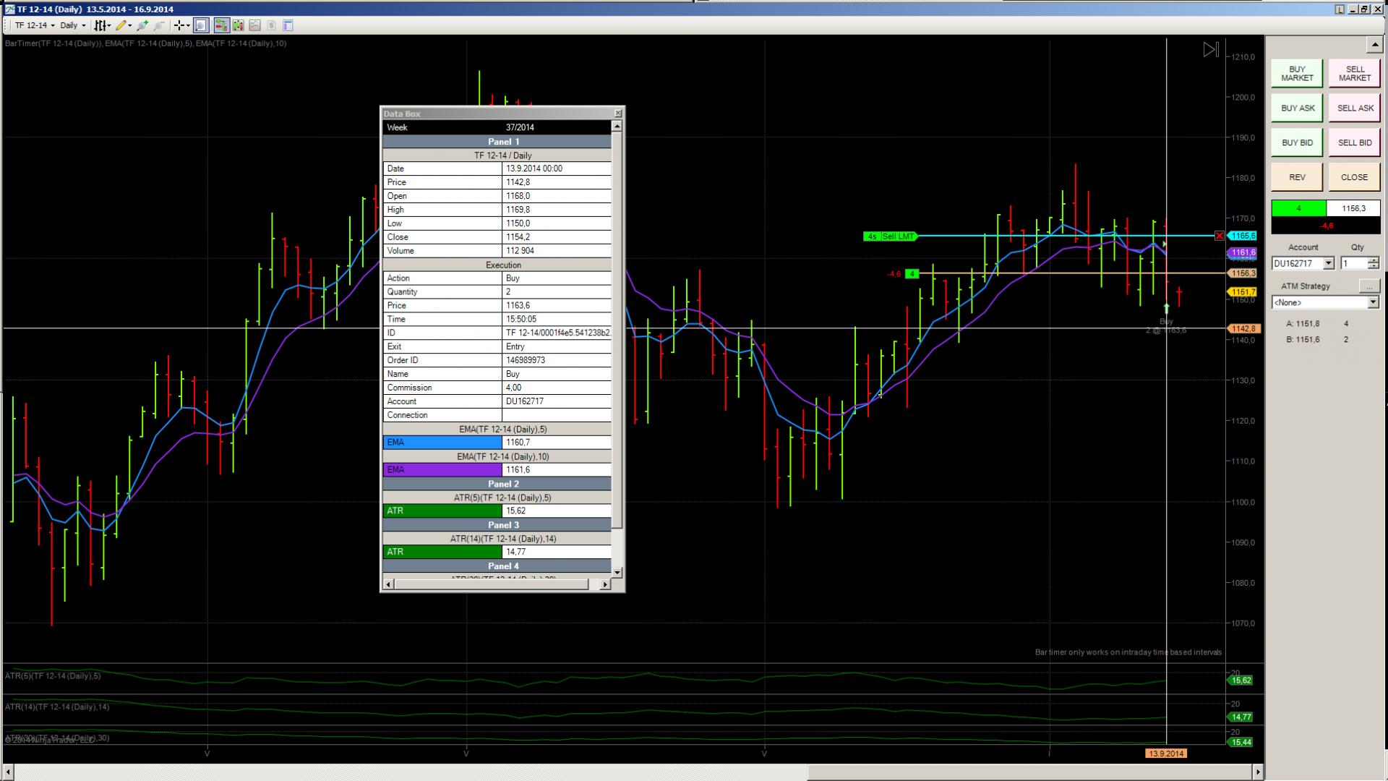Expand the ATM Strategy None combo box
This screenshot has height=781, width=1388.
[x=1373, y=302]
